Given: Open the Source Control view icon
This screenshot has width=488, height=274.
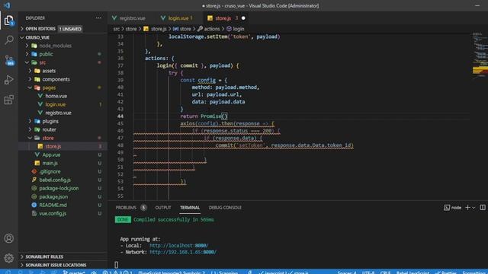Looking at the screenshot, I should (9, 60).
